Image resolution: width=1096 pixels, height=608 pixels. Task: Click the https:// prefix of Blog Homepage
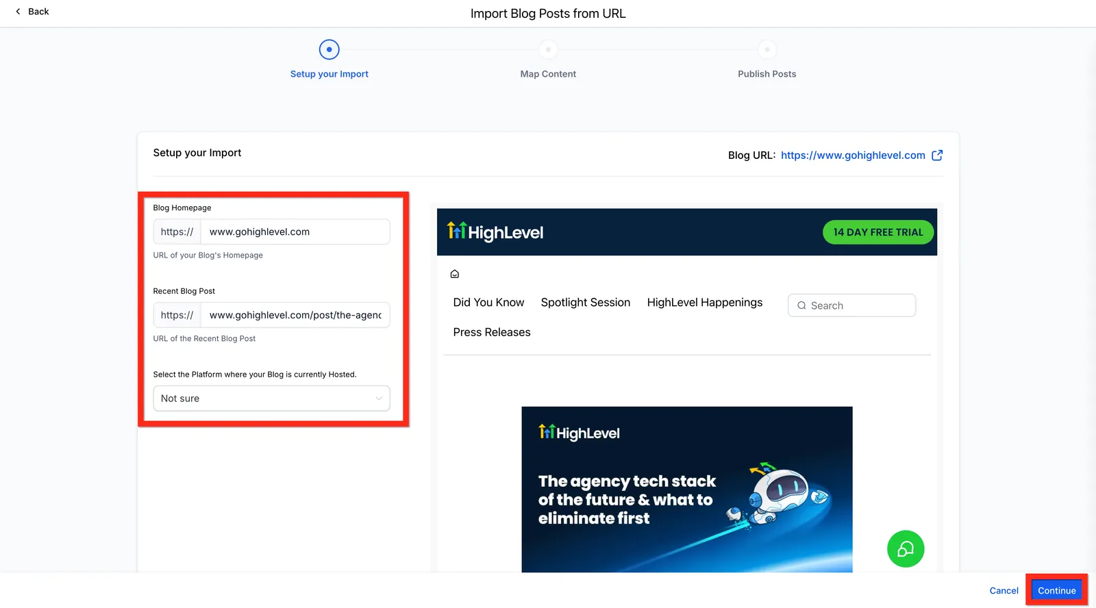[x=177, y=232]
